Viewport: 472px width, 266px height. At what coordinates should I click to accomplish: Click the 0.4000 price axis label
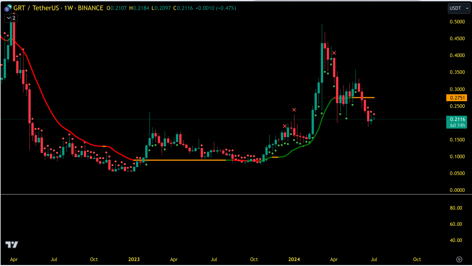coord(457,55)
